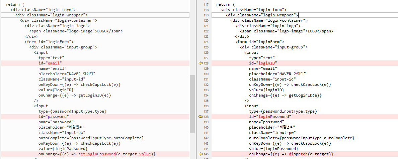This screenshot has width=398, height=159.
Task: Click right pane's name="password" line 139
Action: click(x=266, y=122)
